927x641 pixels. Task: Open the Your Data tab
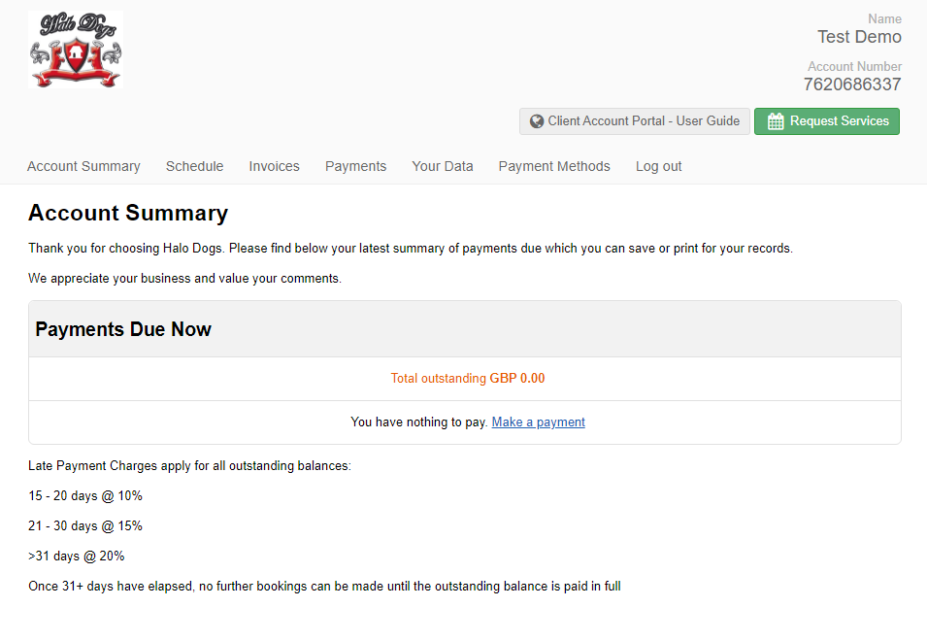pyautogui.click(x=443, y=166)
